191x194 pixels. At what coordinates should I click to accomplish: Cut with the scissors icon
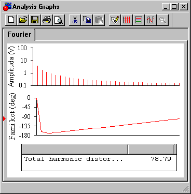point(75,20)
